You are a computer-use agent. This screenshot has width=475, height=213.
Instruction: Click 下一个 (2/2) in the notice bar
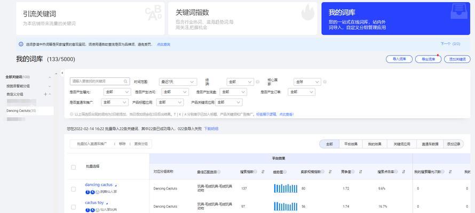click(450, 44)
